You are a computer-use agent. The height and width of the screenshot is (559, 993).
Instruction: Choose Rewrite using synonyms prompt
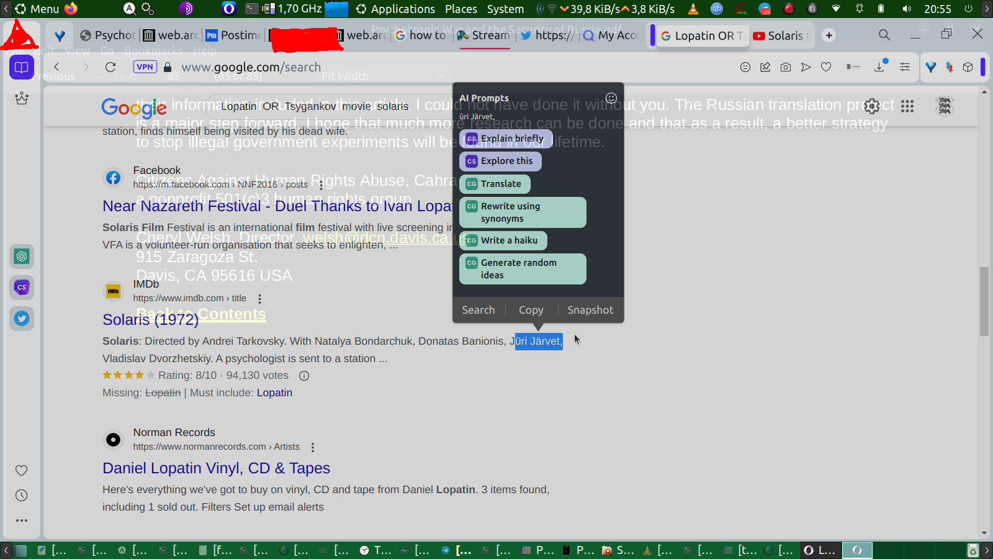coord(523,212)
